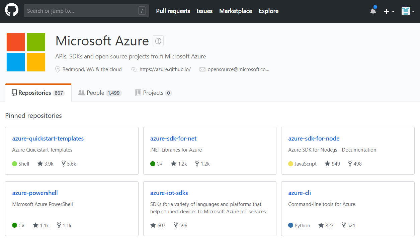The height and width of the screenshot is (240, 420).
Task: Focus the Search or jump to field
Action: coord(86,11)
